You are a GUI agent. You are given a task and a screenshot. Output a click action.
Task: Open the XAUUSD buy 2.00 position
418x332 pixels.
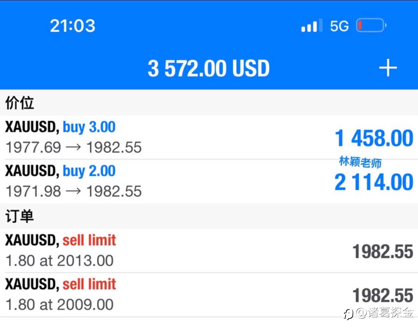(x=209, y=181)
